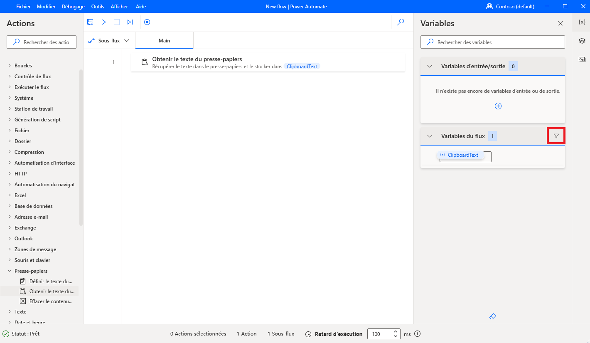Screen dimensions: 590x343
Task: Click the Rechercher des variables field
Action: click(492, 42)
